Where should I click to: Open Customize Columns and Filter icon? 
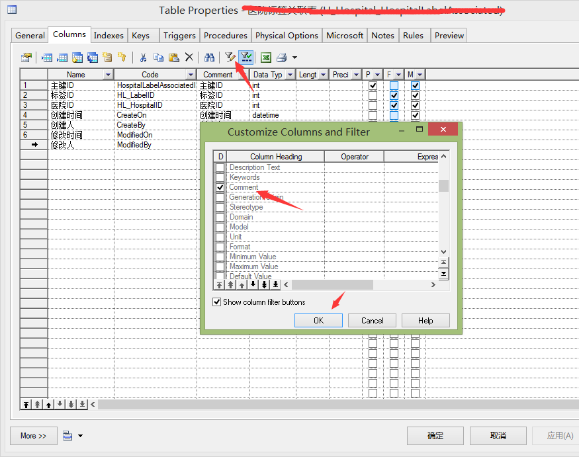[230, 58]
